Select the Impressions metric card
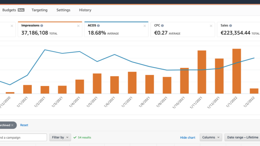Screen dimensions: 260x146 click(x=50, y=29)
